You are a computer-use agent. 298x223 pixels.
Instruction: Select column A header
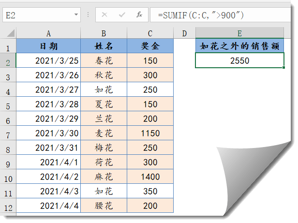tap(48, 33)
